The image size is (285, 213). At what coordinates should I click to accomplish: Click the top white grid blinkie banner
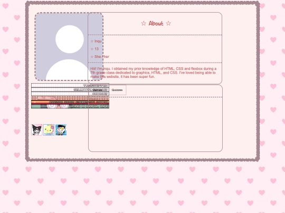click(x=70, y=85)
